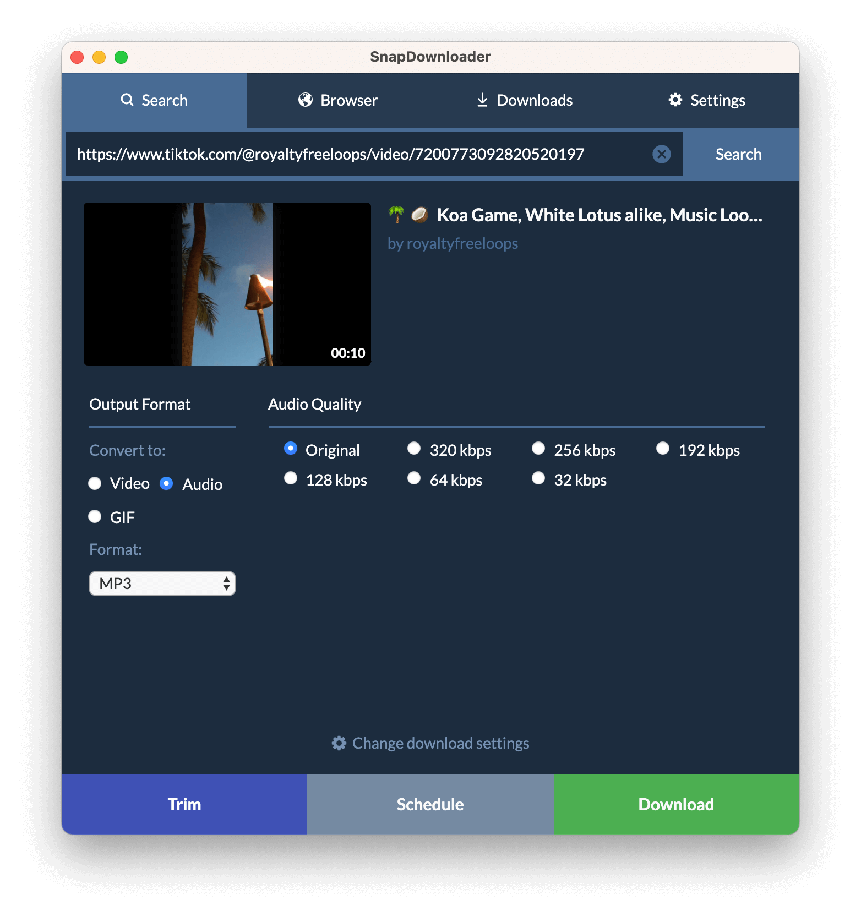Choose 192 kbps audio quality
The height and width of the screenshot is (916, 861).
click(663, 449)
